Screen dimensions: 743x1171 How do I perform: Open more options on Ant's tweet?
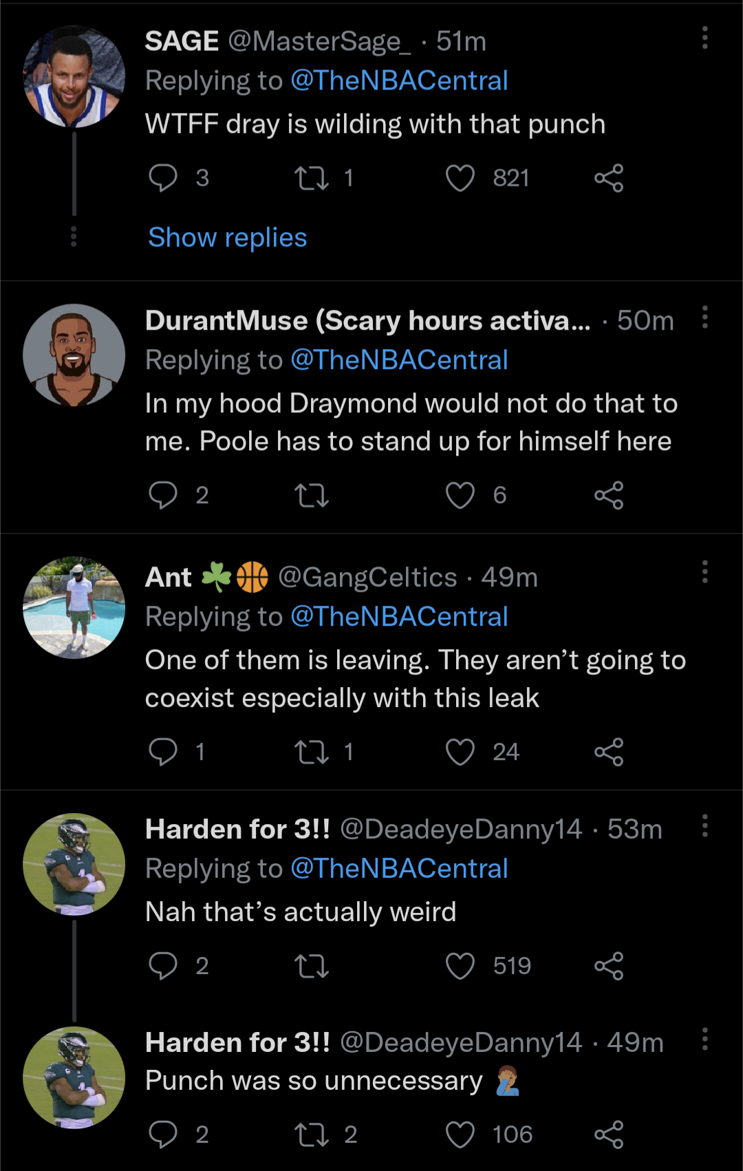(704, 571)
